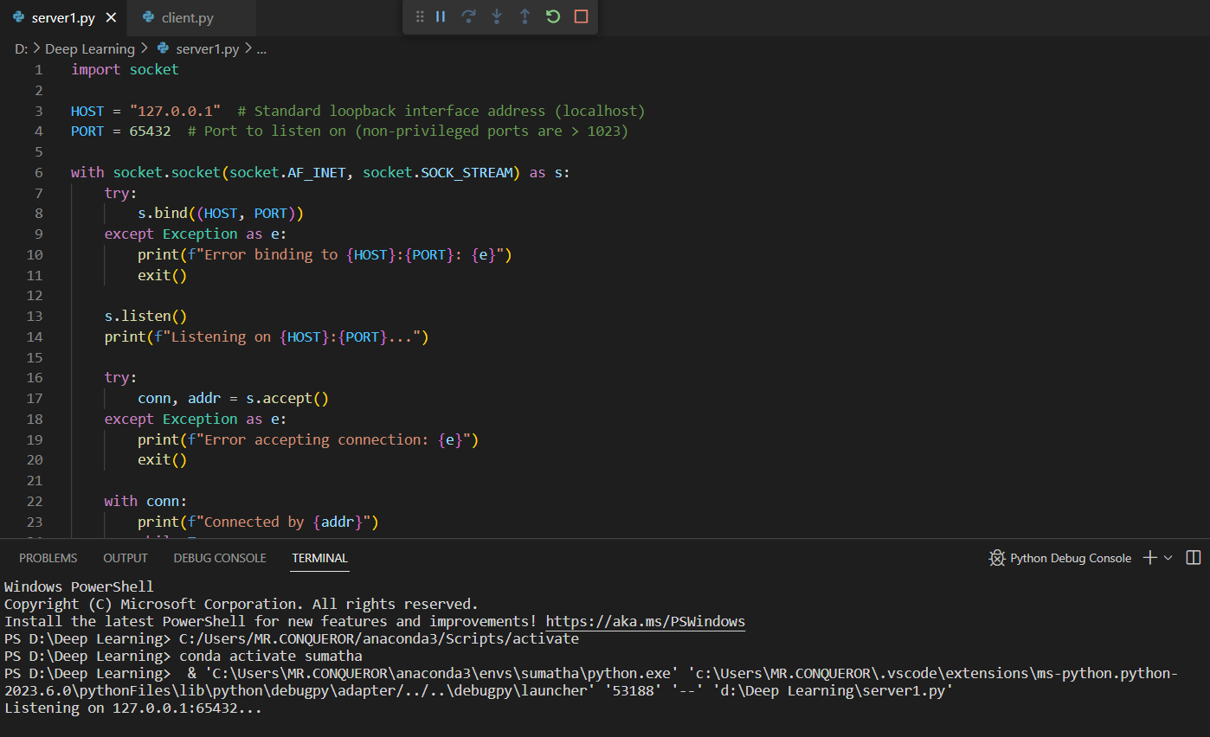Click exit() call on line 11
1210x737 pixels.
click(162, 275)
